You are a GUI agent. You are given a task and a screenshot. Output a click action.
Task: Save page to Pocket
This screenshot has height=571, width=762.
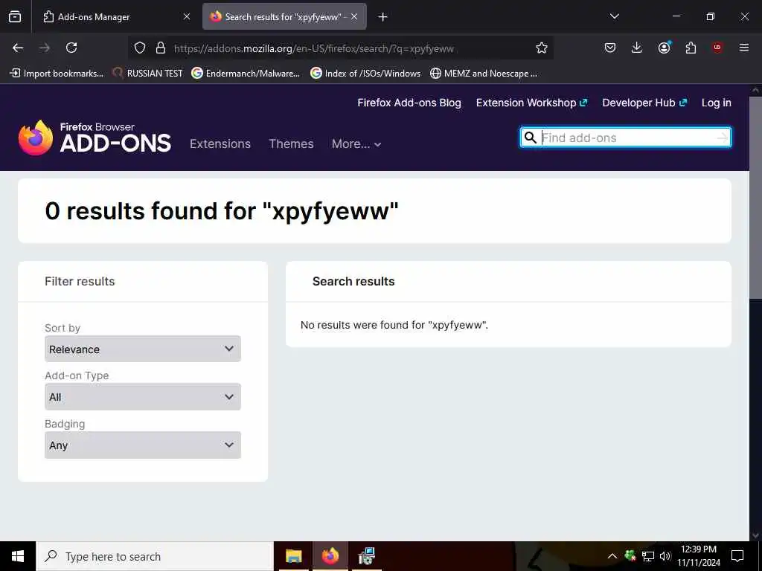click(x=610, y=48)
